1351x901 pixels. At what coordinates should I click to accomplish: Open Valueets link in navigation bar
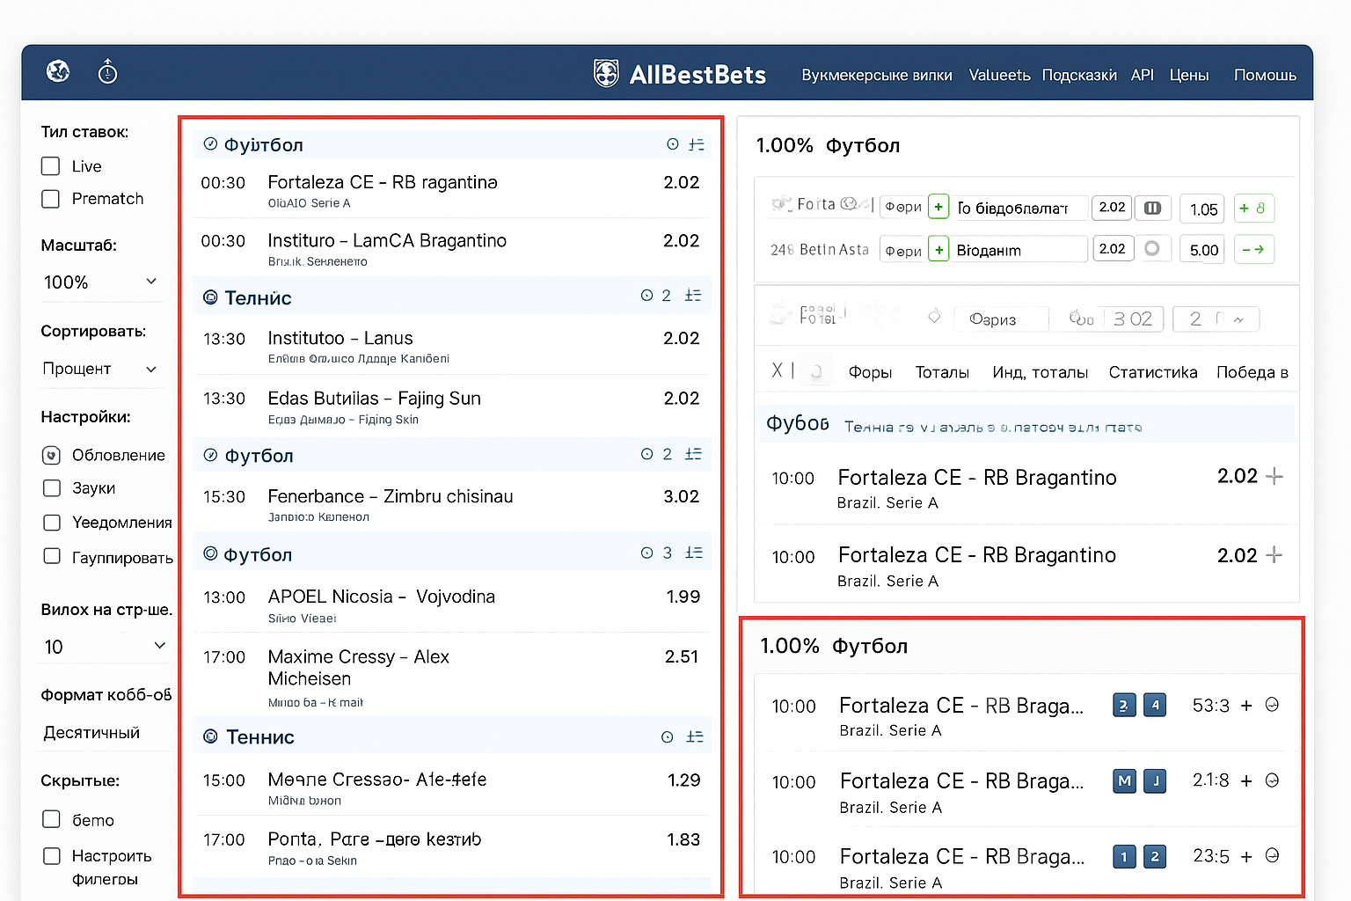[999, 76]
